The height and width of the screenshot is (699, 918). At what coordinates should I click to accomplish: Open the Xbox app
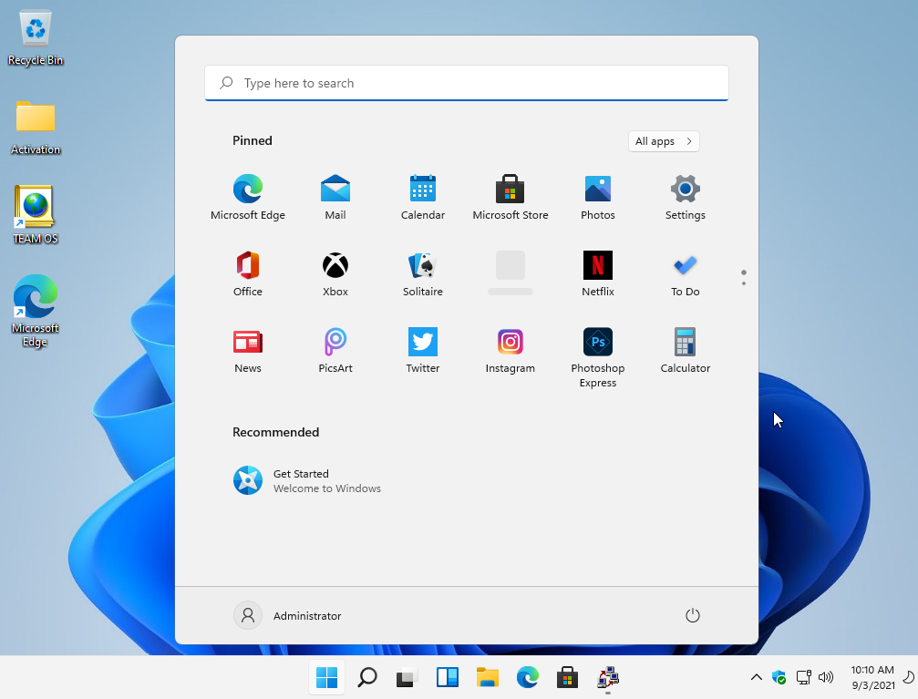click(335, 274)
